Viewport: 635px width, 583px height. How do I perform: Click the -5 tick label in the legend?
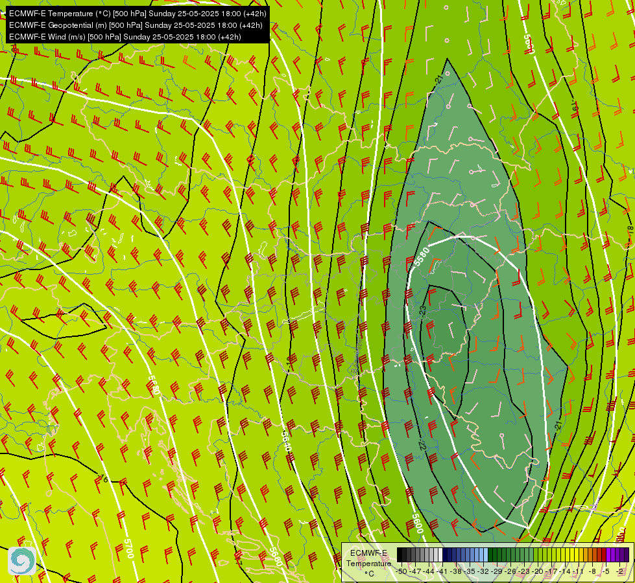(x=606, y=571)
